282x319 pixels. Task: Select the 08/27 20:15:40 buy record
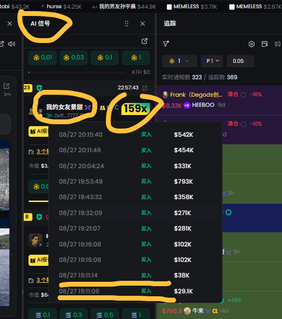135,134
